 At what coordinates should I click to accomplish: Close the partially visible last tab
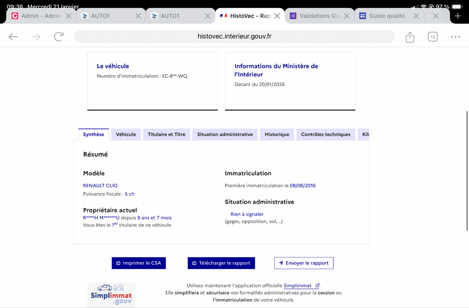436,16
